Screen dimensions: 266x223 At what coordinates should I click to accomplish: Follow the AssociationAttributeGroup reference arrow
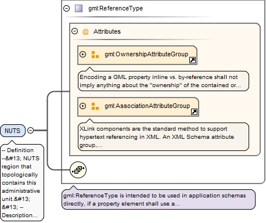[194, 112]
